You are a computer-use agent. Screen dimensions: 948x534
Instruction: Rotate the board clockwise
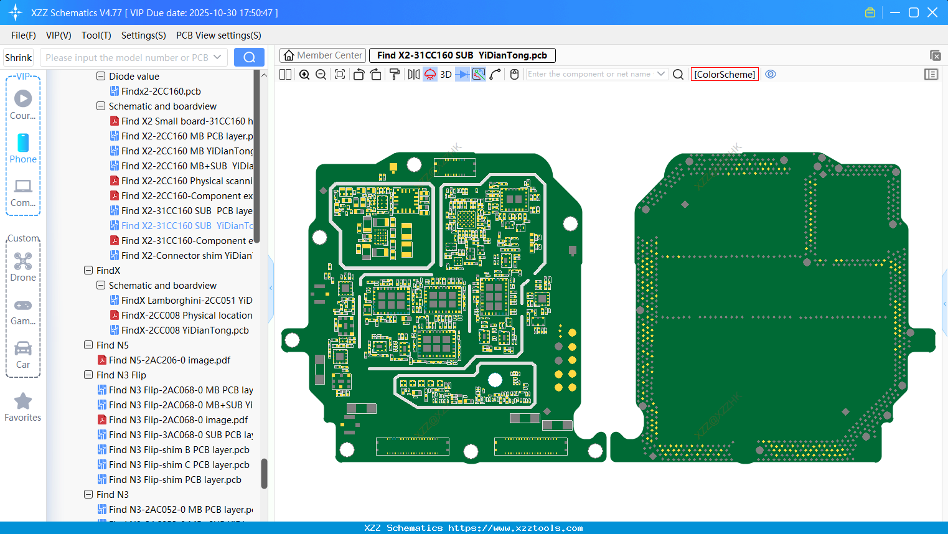pyautogui.click(x=376, y=75)
